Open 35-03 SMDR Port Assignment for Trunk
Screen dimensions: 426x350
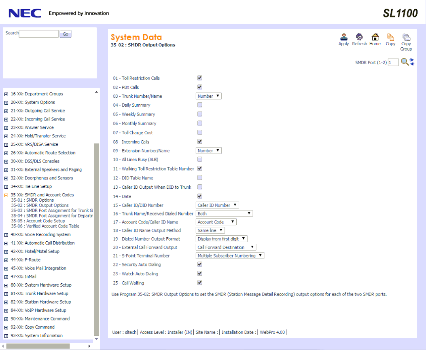(x=52, y=210)
